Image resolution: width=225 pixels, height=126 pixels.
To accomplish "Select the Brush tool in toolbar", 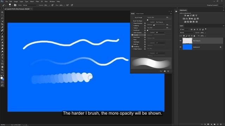I will (2, 33).
